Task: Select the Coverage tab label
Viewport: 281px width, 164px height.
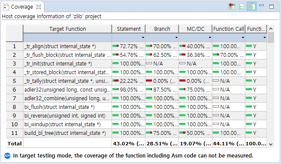Action: coord(22,7)
